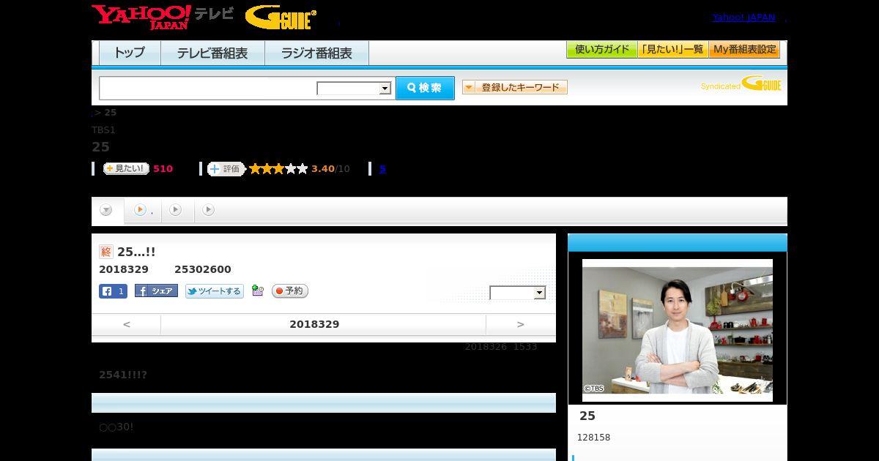Viewport: 879px width, 461px height.
Task: Click the TBS1 channel label
Action: [103, 130]
